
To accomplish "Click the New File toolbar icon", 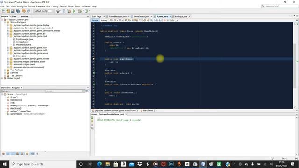I will coord(3,11).
